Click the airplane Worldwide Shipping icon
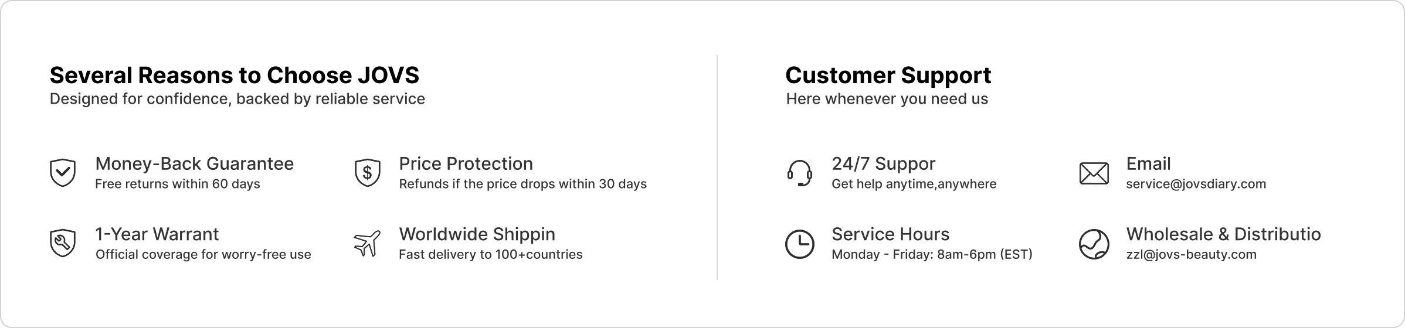Viewport: 1405px width, 328px height. coord(368,243)
